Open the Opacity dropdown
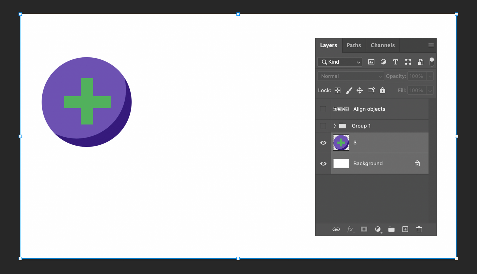 coord(430,76)
